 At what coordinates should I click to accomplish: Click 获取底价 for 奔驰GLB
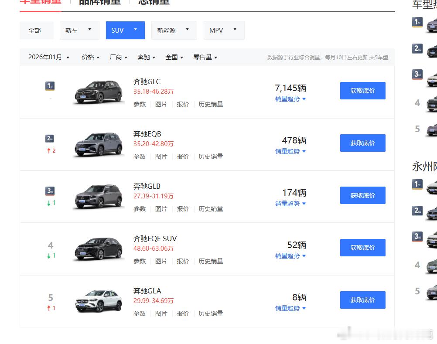click(x=362, y=195)
